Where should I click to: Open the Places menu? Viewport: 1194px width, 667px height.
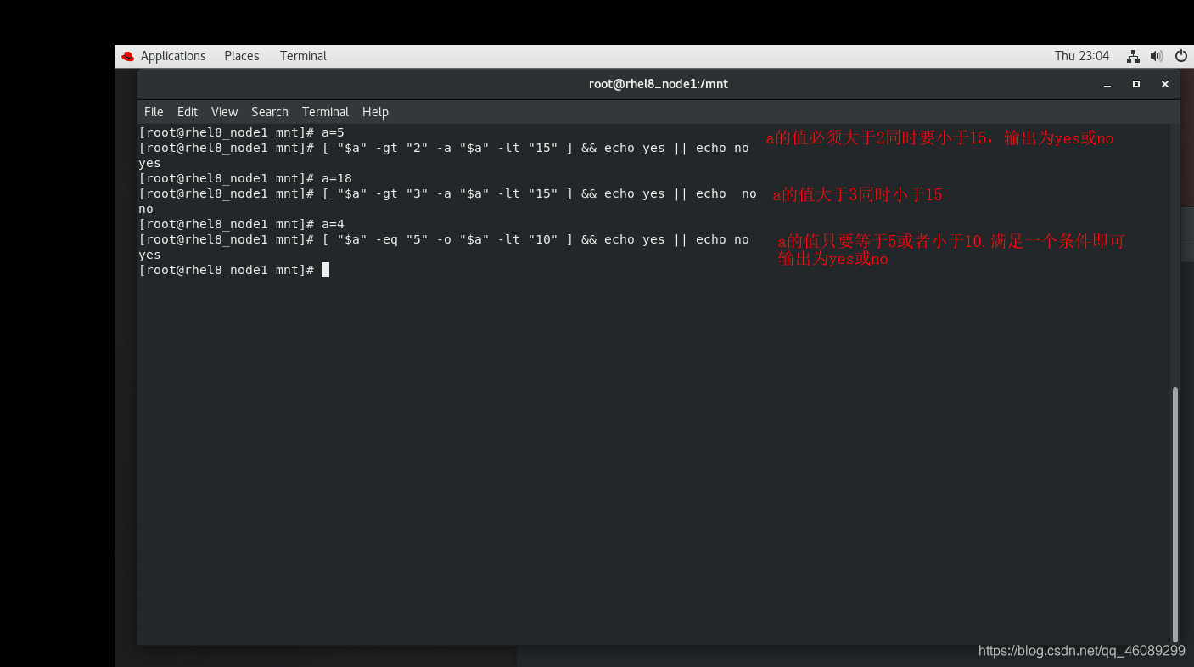242,56
